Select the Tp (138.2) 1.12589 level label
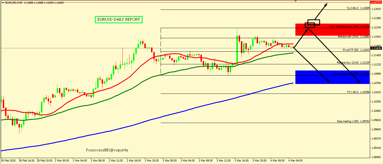 point(357,8)
